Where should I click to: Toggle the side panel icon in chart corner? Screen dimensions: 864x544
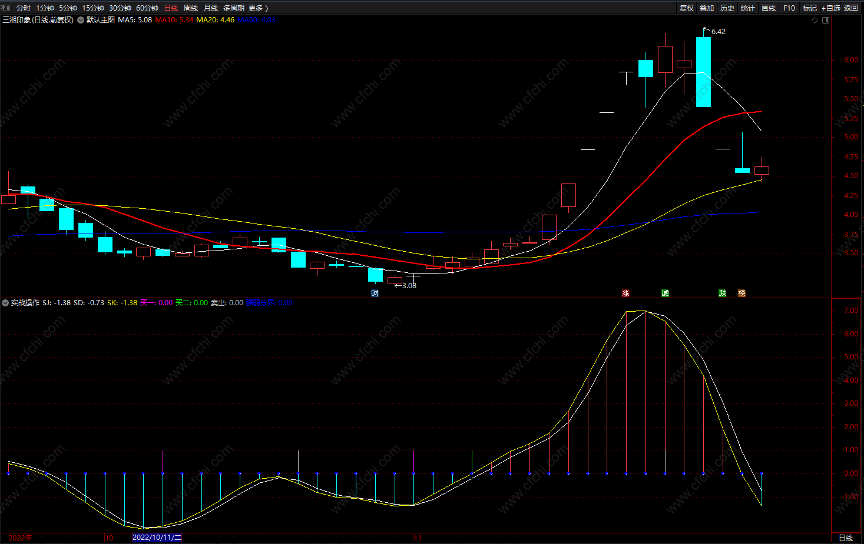pos(826,20)
